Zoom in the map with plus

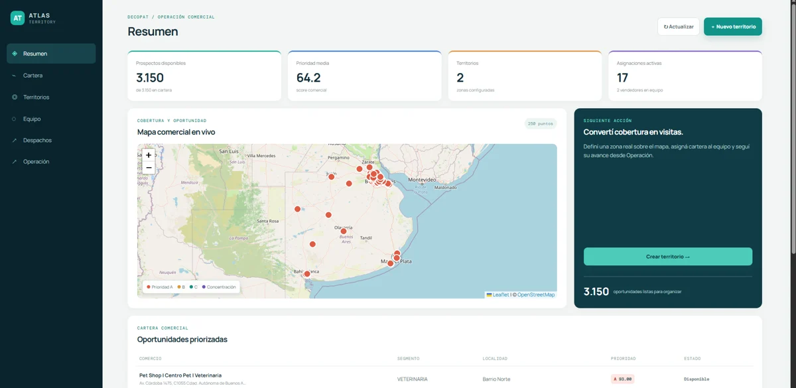(x=149, y=155)
